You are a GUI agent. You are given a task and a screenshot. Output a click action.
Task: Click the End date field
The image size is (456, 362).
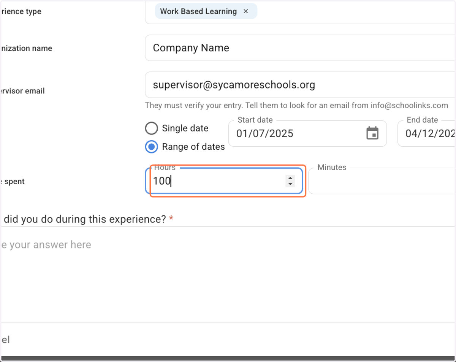pyautogui.click(x=427, y=133)
